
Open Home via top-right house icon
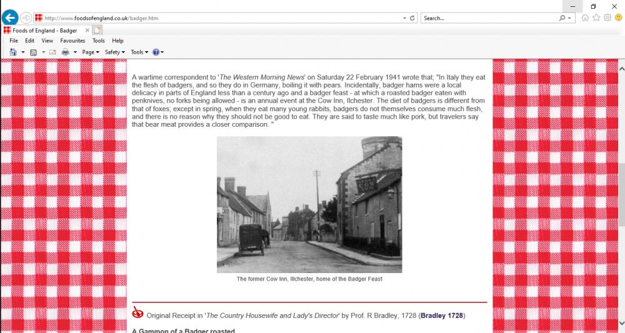pyautogui.click(x=585, y=17)
